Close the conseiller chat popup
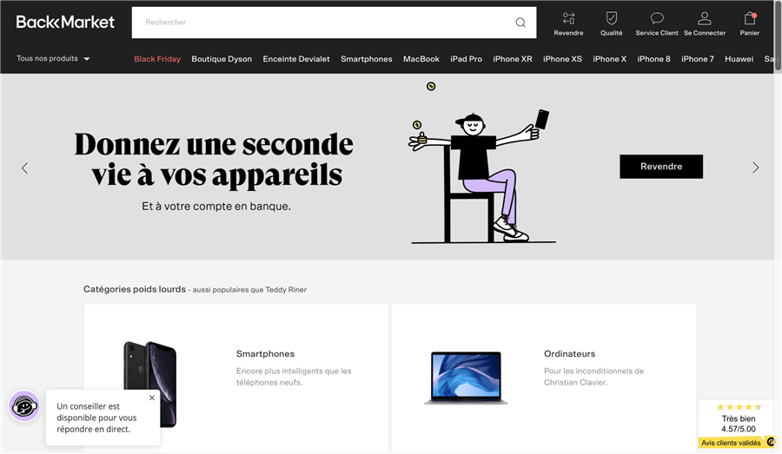Screen dimensions: 782x454 click(x=151, y=398)
